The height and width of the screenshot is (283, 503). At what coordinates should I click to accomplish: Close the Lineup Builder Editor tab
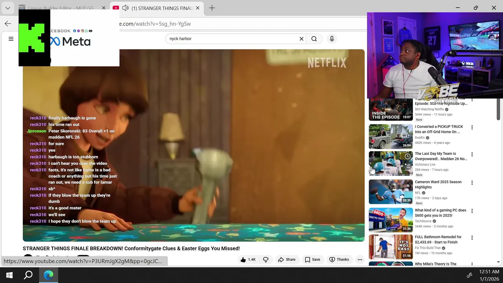tap(104, 8)
